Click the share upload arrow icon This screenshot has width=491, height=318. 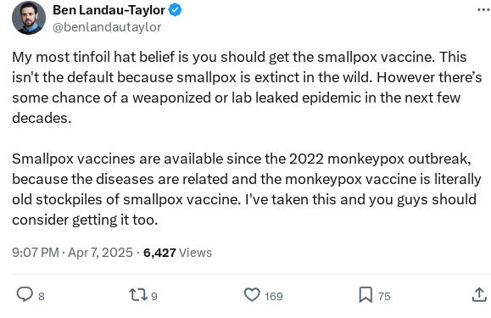479,294
